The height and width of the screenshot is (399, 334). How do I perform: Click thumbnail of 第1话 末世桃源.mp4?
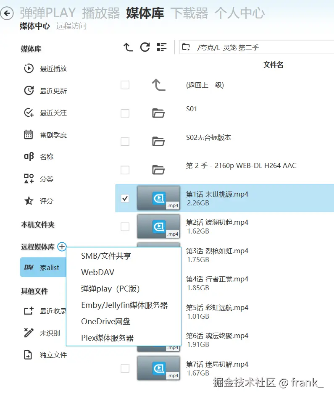pos(159,198)
